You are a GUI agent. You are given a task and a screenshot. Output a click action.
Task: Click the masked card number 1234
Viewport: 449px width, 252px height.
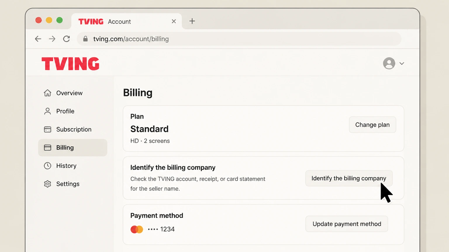tap(161, 229)
